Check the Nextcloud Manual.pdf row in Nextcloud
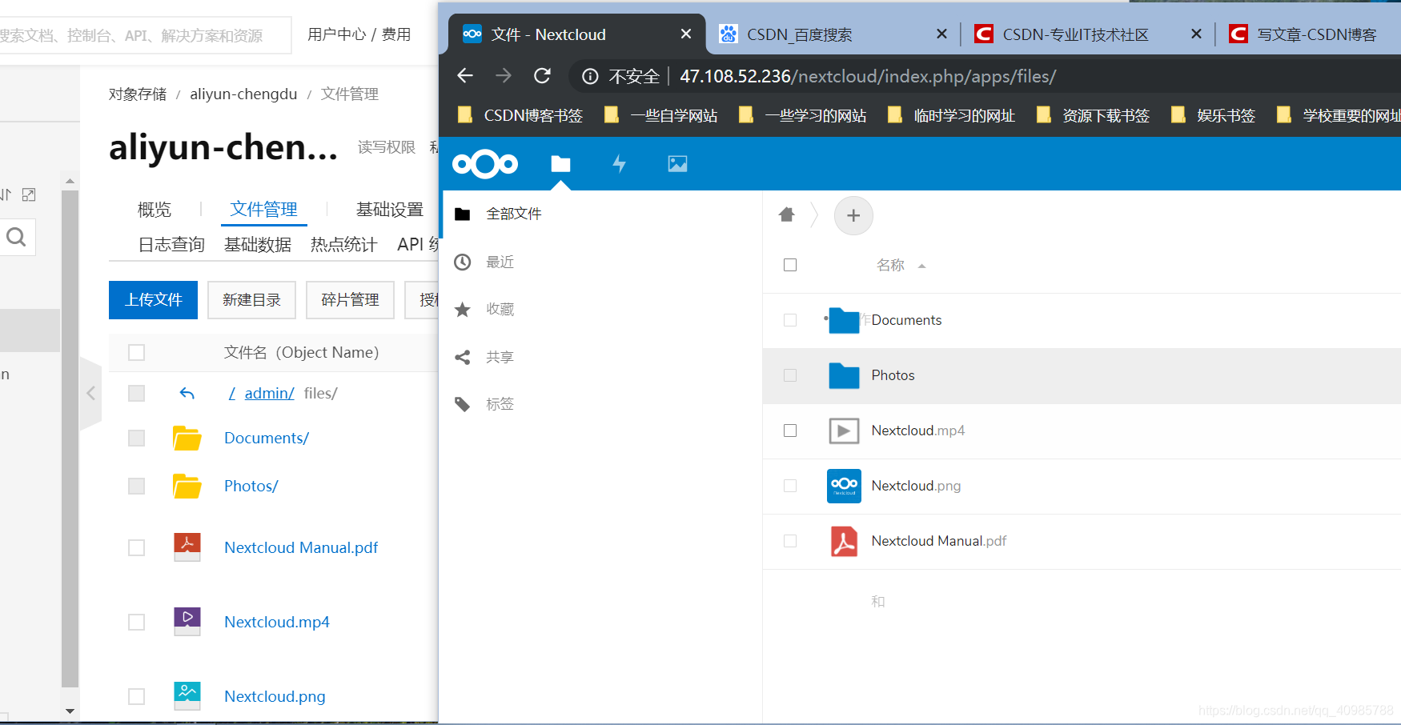The image size is (1401, 725). (x=790, y=541)
